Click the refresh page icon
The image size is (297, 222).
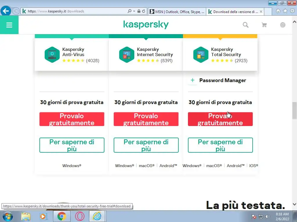(144, 11)
